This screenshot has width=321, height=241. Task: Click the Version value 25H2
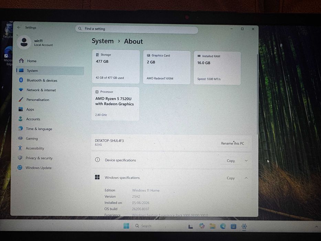click(136, 196)
